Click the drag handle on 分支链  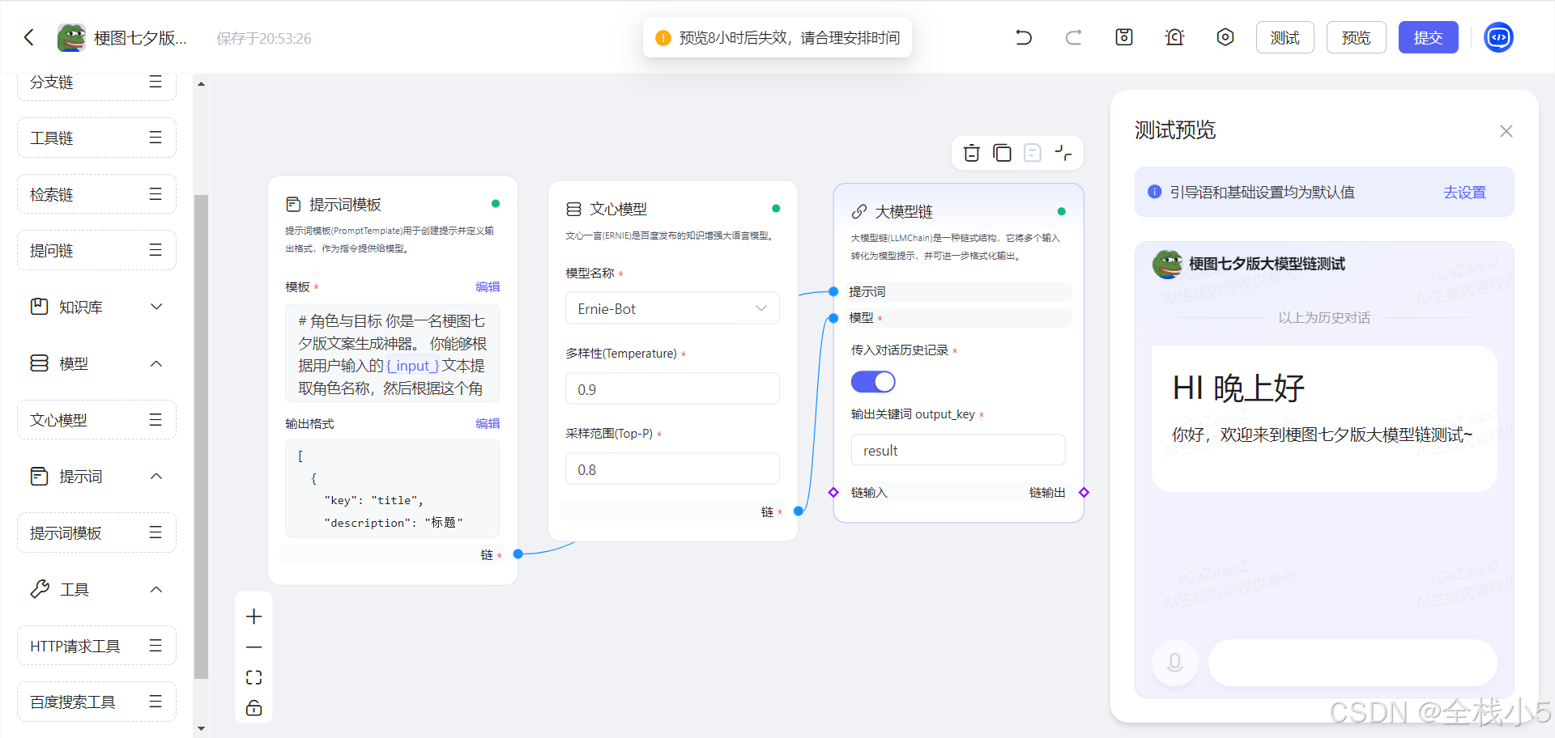coord(155,82)
